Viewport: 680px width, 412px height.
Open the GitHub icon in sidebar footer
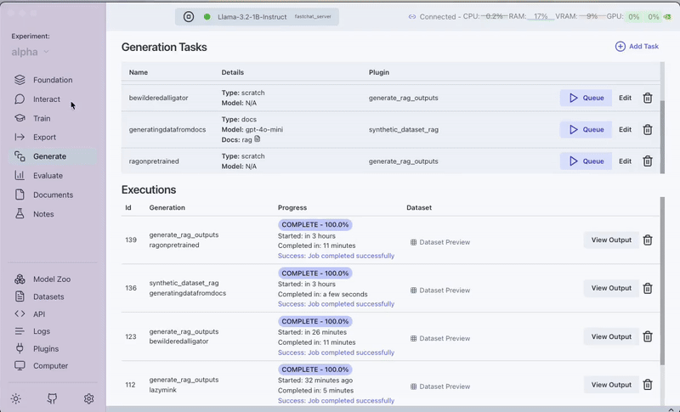[x=52, y=398]
